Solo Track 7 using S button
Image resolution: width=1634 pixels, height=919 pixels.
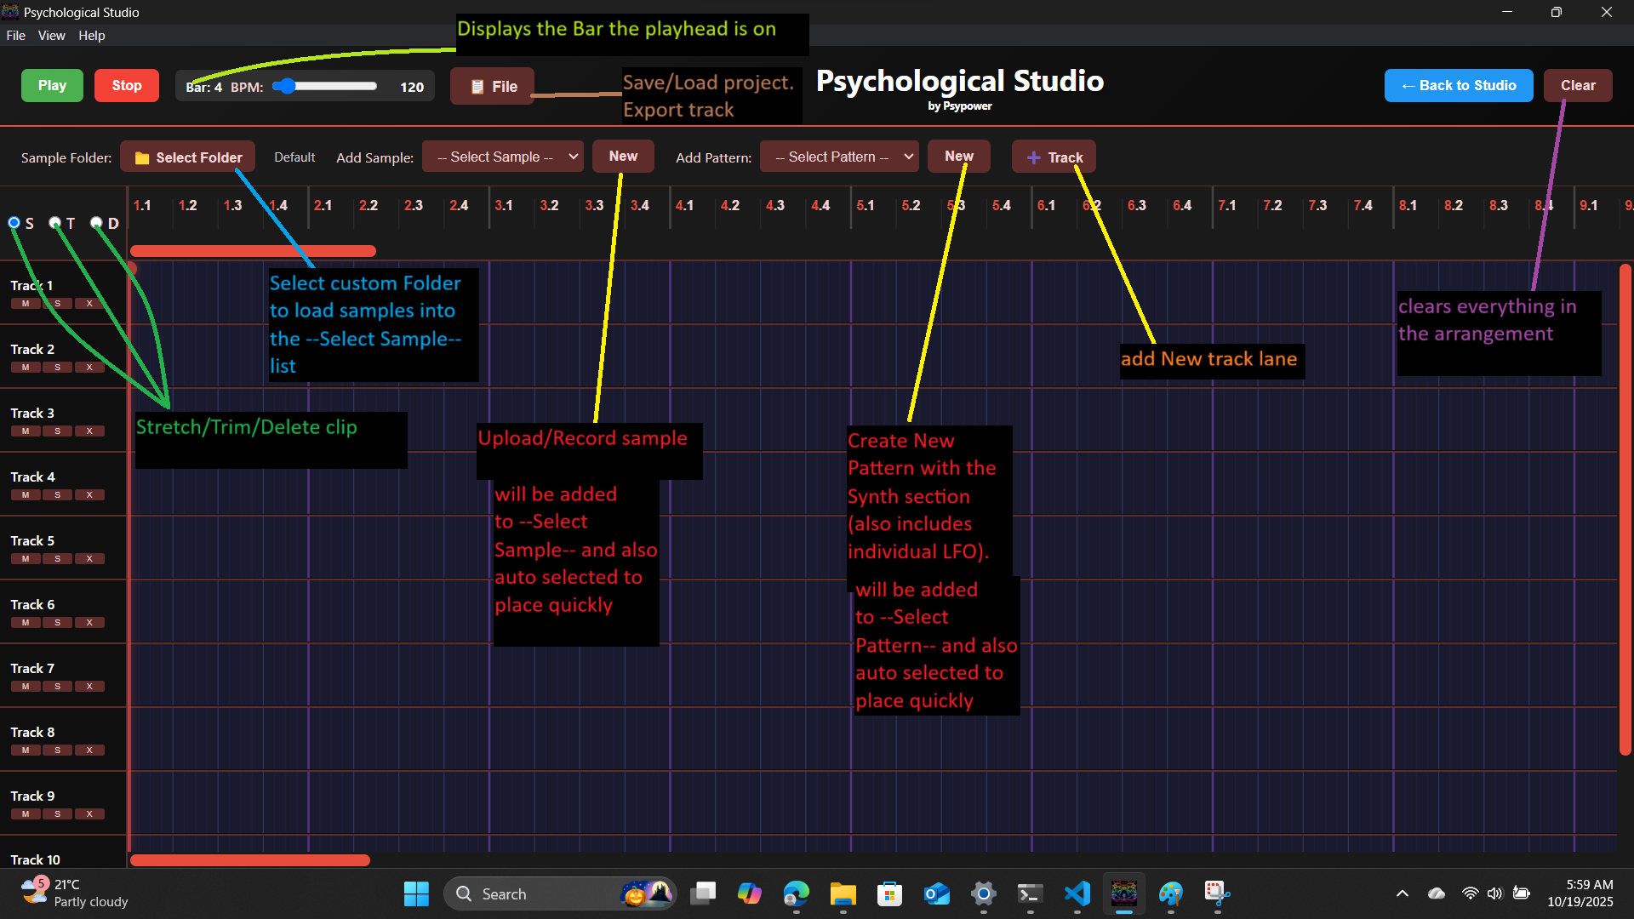[x=58, y=687]
